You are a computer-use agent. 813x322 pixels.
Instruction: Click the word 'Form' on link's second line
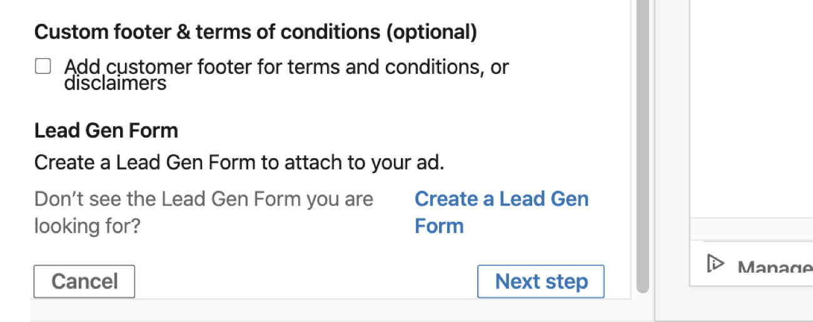[x=439, y=226]
